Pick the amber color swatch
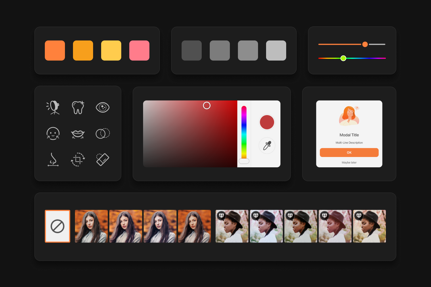 [x=83, y=51]
